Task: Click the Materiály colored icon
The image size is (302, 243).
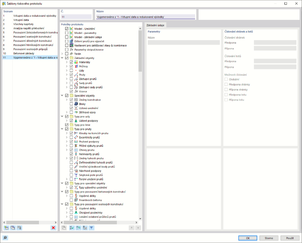Action: click(76, 62)
